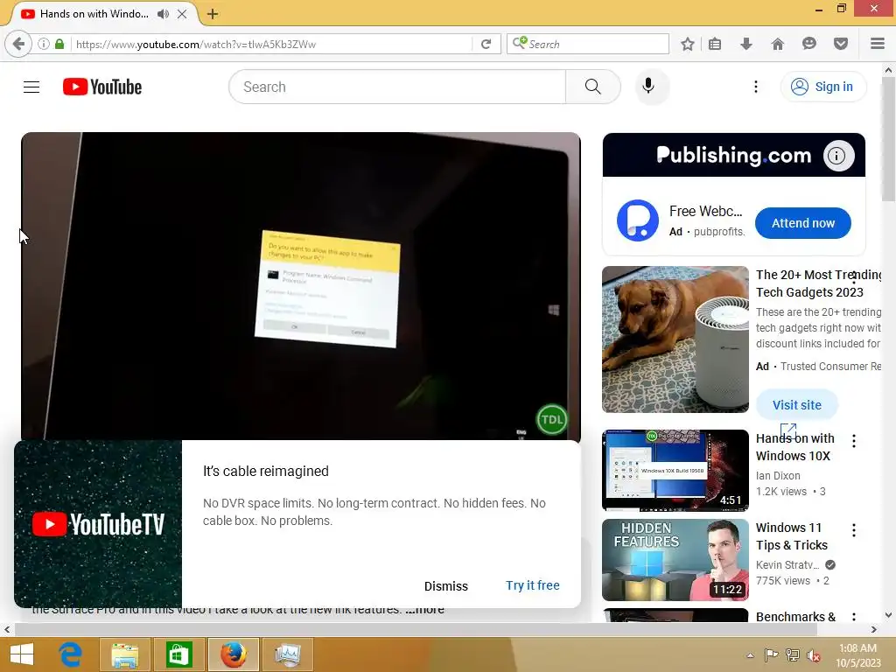Focus the YouTube Search input field
The height and width of the screenshot is (672, 896).
pyautogui.click(x=397, y=87)
